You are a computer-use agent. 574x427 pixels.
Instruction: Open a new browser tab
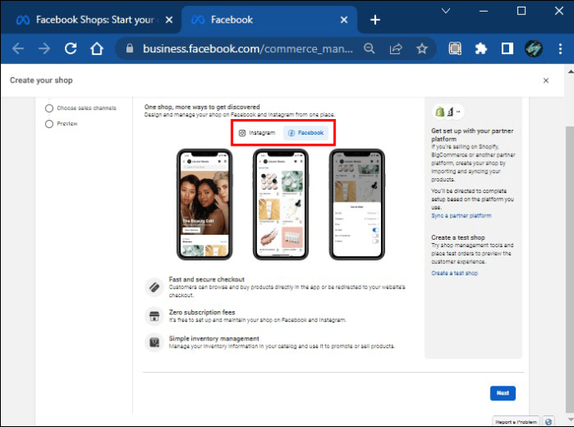point(375,20)
